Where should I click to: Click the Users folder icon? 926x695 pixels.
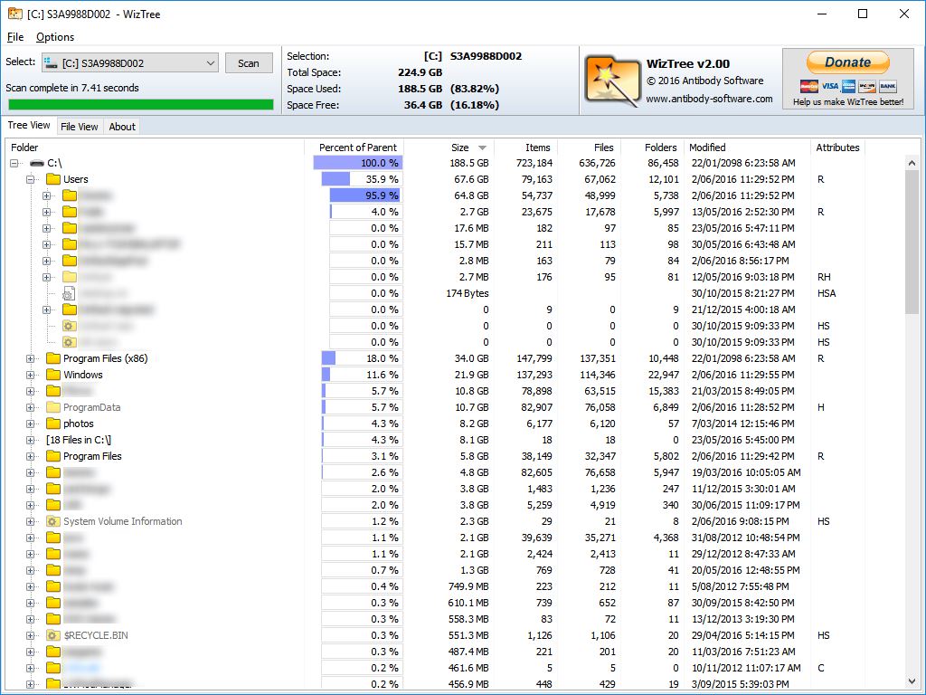53,179
